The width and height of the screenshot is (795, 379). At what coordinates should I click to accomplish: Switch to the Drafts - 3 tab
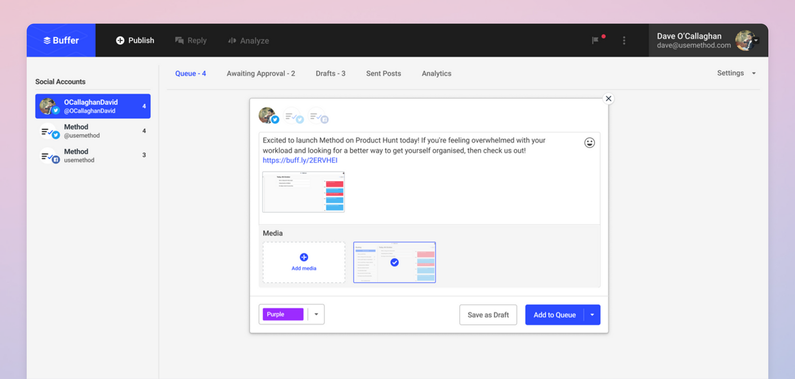(330, 73)
